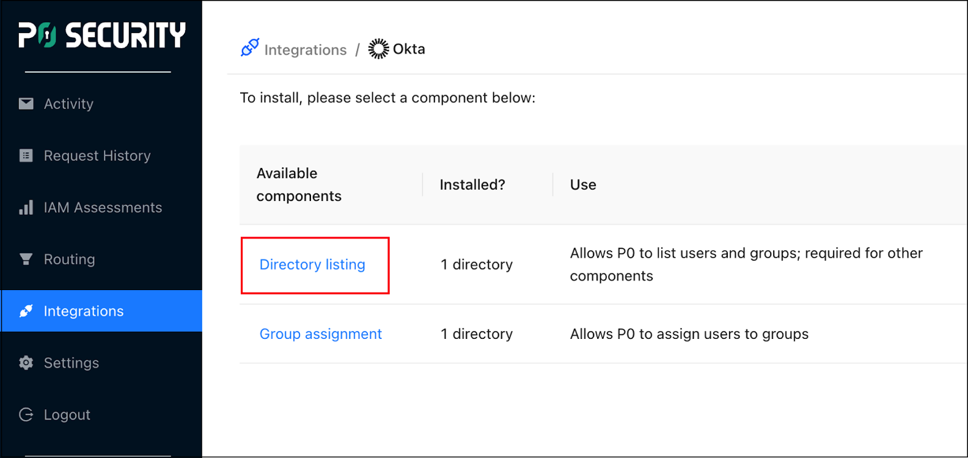Click 'Allows P0 to list users and groups' description

[x=746, y=264]
